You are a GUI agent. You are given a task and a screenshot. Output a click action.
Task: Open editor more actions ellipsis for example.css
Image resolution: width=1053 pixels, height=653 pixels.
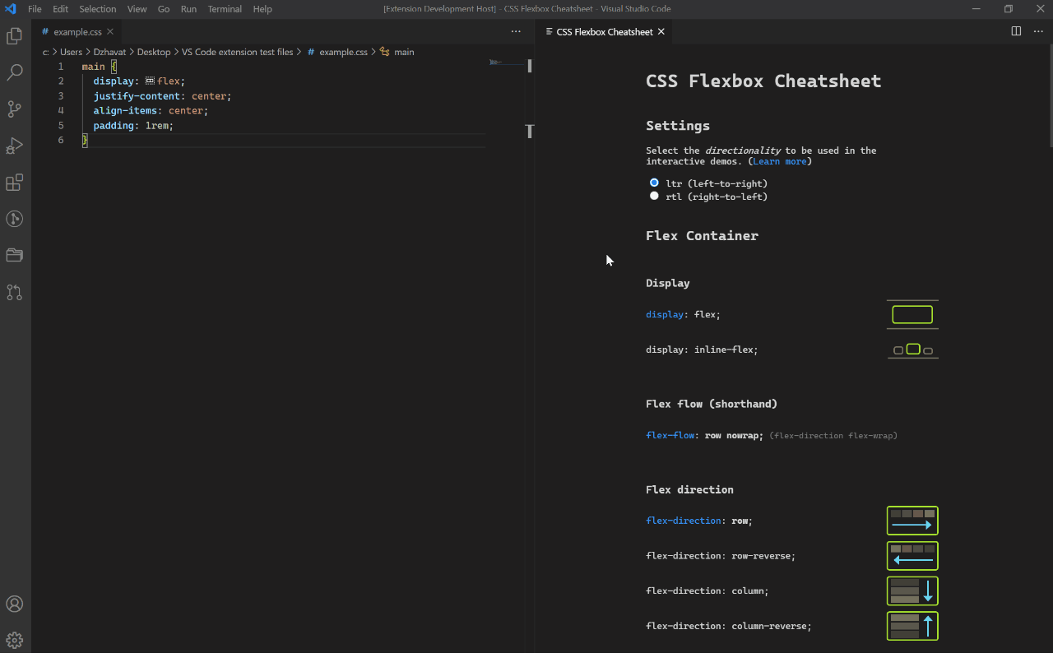[x=516, y=31]
